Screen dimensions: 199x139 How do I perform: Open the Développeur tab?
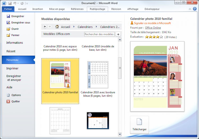(152, 9)
